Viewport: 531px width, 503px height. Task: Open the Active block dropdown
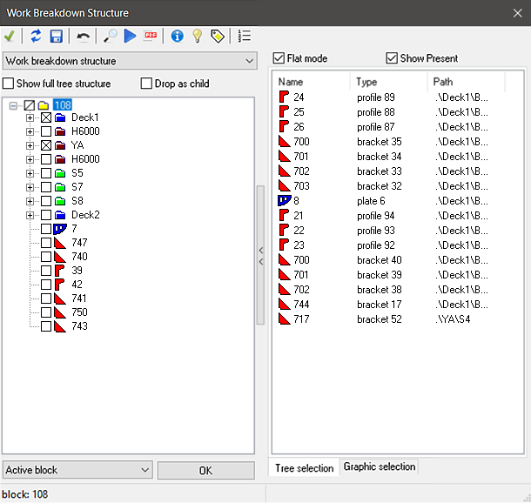(x=77, y=470)
